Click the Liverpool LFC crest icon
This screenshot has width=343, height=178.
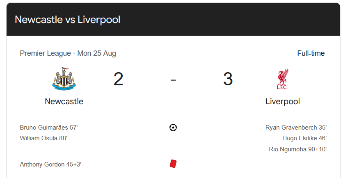point(283,79)
